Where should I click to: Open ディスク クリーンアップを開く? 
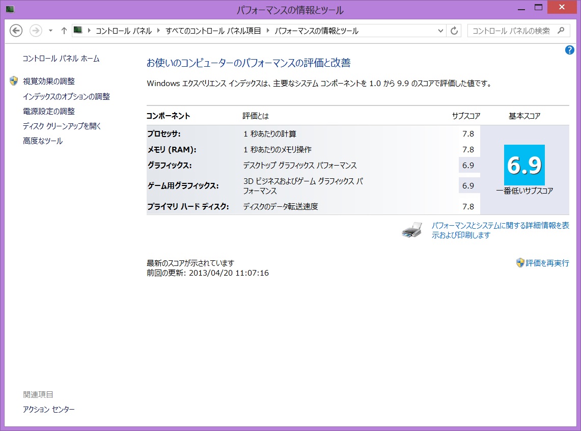62,126
